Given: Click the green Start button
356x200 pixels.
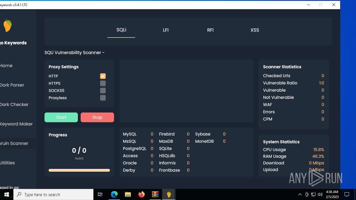Looking at the screenshot, I should coord(61,117).
